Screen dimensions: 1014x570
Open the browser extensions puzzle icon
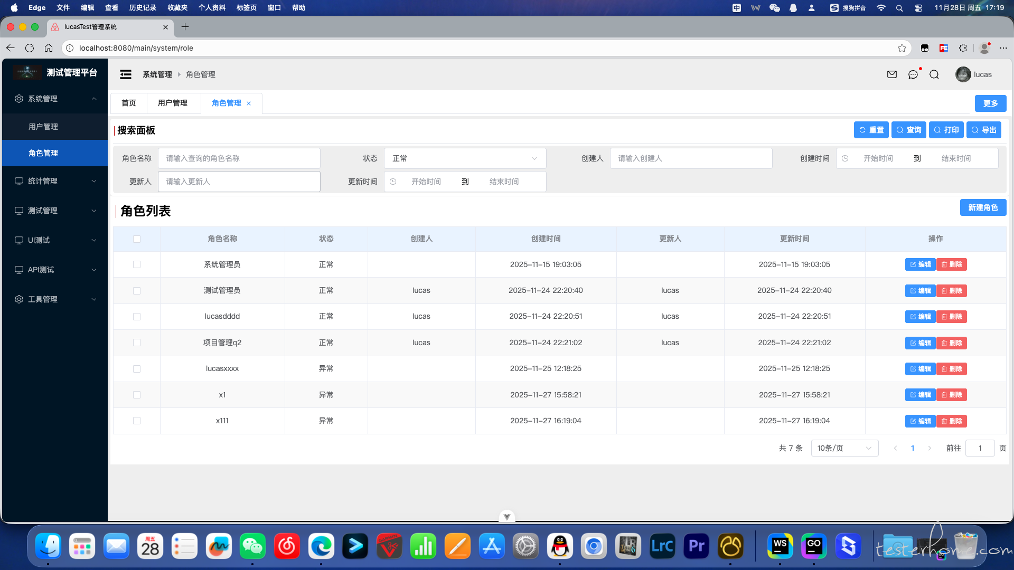pyautogui.click(x=963, y=48)
